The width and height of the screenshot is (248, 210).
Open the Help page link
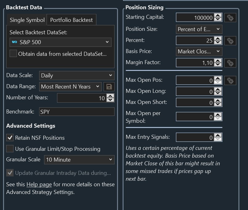tap(39, 184)
